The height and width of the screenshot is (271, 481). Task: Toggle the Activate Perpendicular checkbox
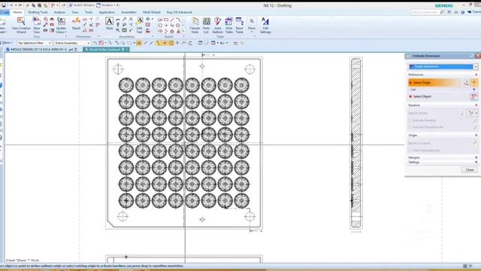point(410,127)
